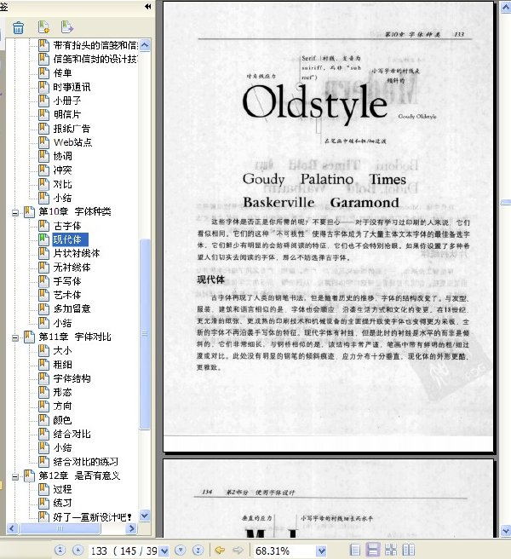Viewport: 511px width, 559px height.
Task: Switch to single page layout
Action: pos(355,550)
